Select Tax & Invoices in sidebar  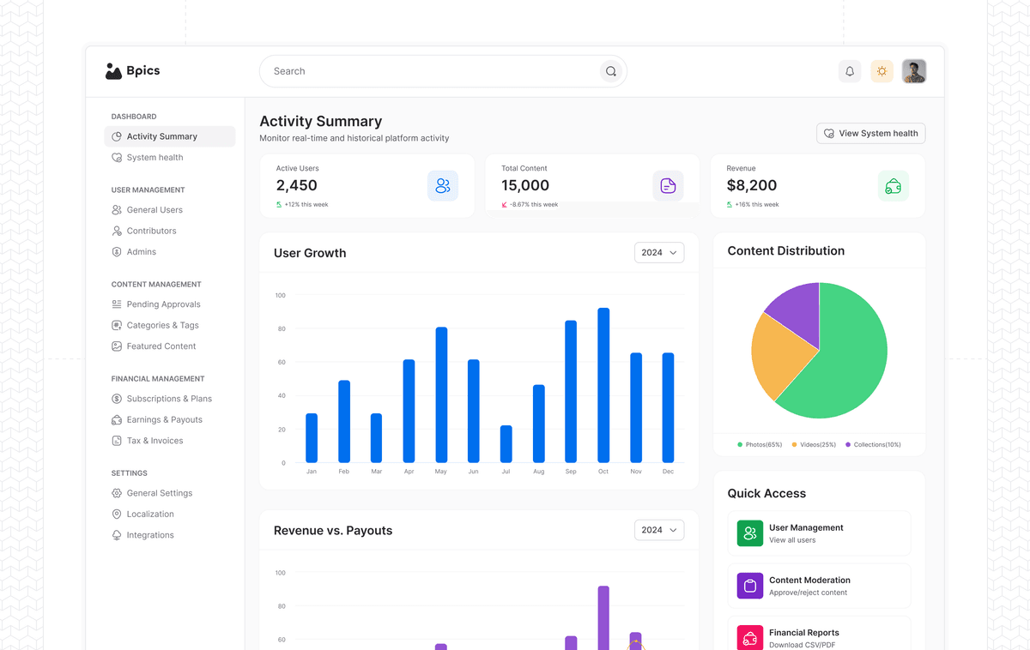click(170, 441)
